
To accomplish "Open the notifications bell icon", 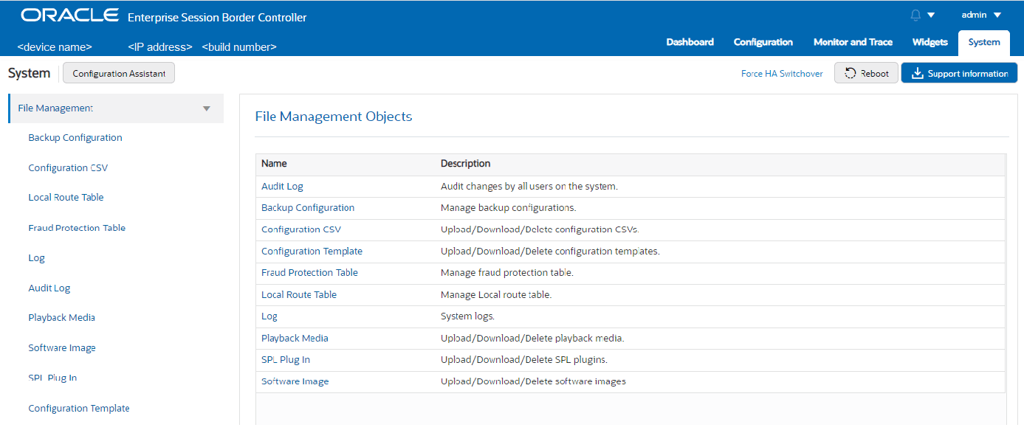I will pyautogui.click(x=915, y=13).
